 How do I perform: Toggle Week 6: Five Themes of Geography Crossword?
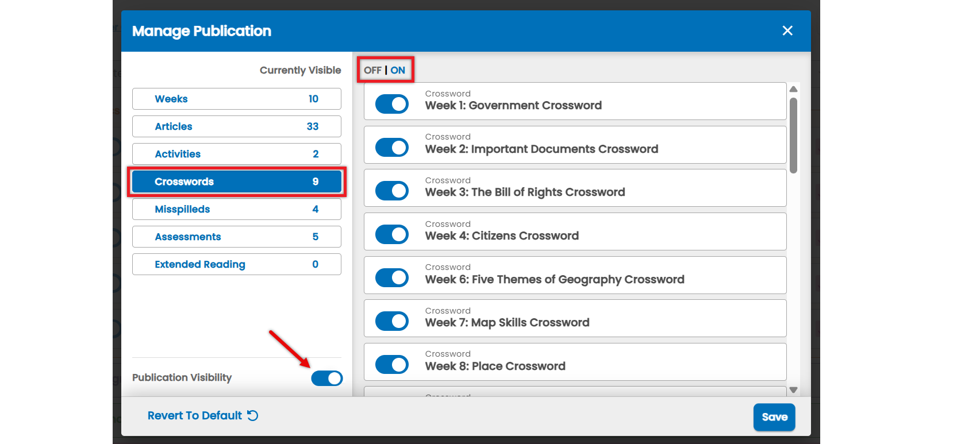click(x=392, y=277)
